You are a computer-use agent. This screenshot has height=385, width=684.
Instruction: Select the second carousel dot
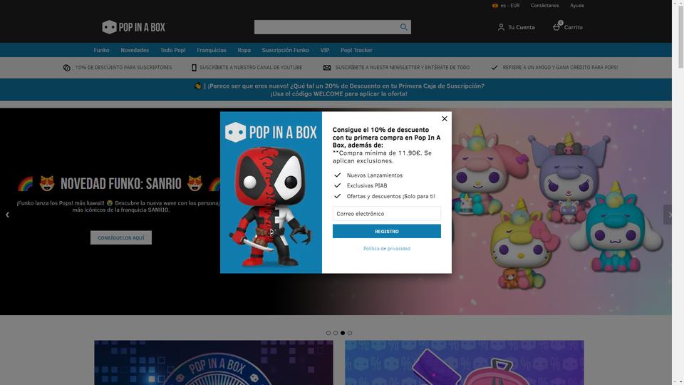tap(336, 333)
